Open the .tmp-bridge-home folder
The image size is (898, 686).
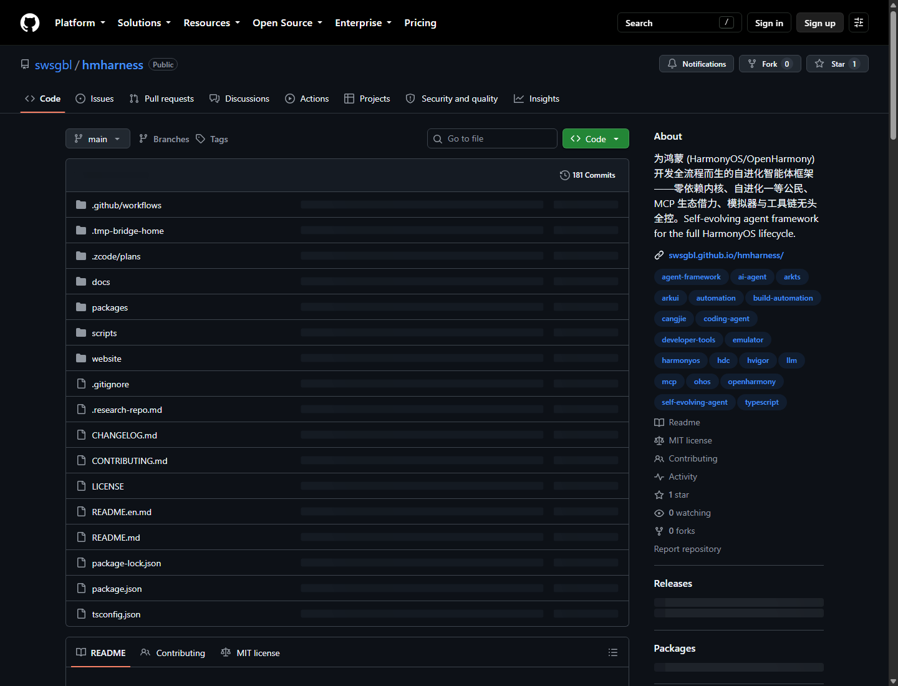point(128,231)
